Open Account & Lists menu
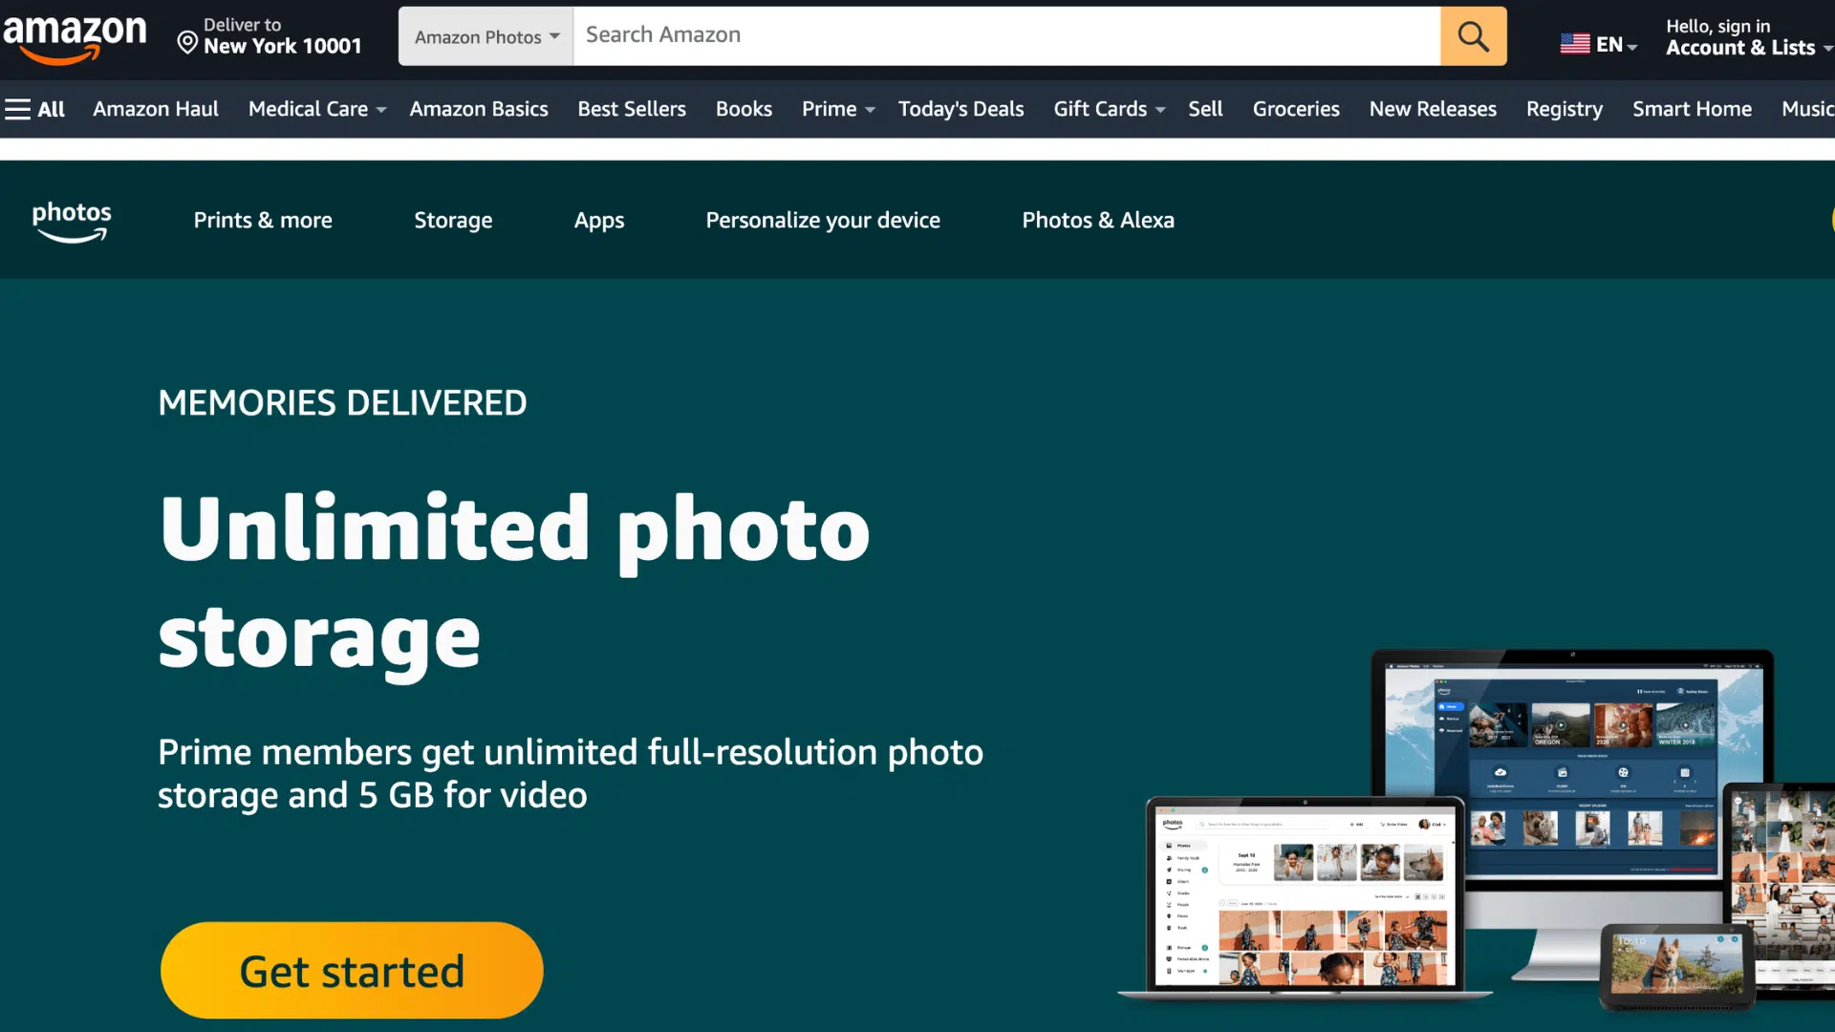Screen dimensions: 1835x1032 [1748, 38]
